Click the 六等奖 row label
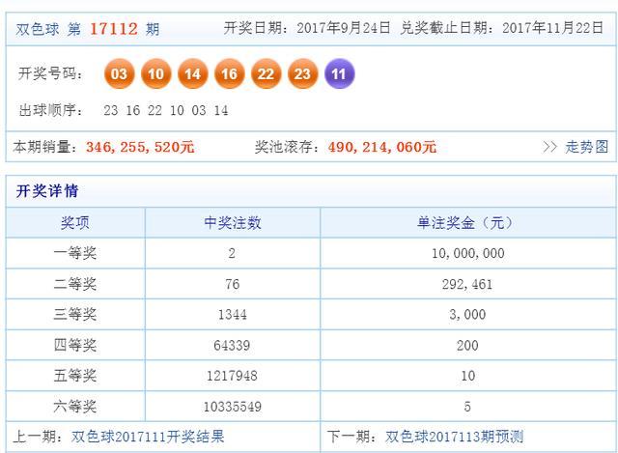 tap(75, 406)
